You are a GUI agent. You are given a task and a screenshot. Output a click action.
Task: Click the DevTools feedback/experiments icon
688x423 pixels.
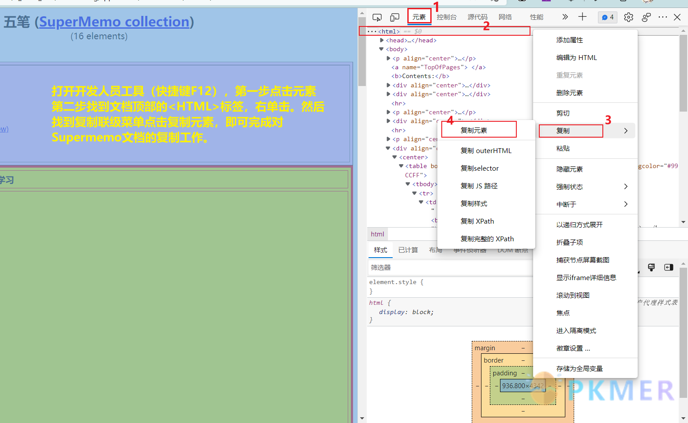coord(646,17)
